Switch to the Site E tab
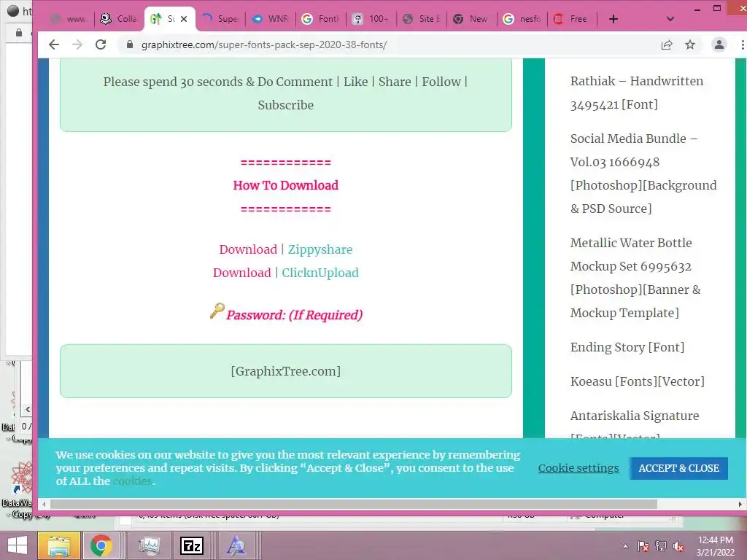This screenshot has width=747, height=560. (422, 19)
